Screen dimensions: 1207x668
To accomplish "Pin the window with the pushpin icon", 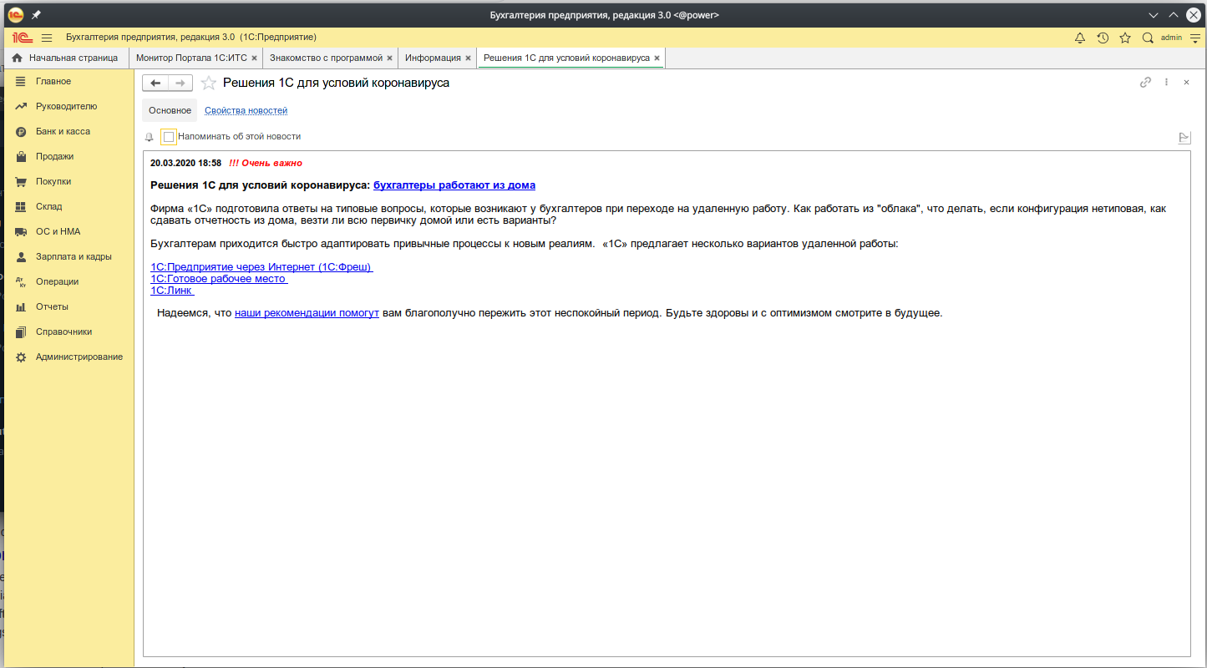I will click(x=36, y=15).
